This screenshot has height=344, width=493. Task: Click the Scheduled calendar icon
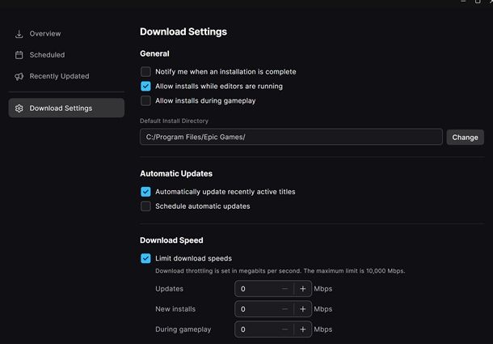click(x=19, y=55)
